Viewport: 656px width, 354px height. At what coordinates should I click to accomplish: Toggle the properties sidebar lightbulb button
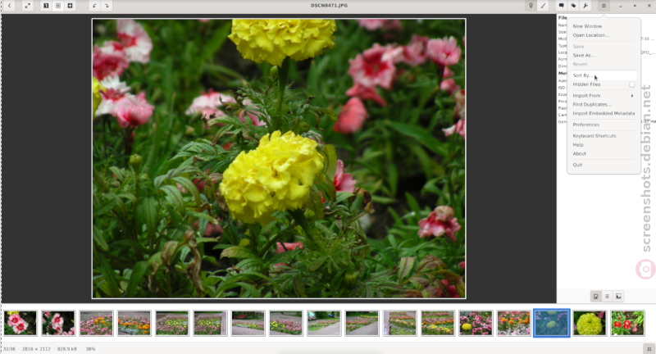pos(531,6)
